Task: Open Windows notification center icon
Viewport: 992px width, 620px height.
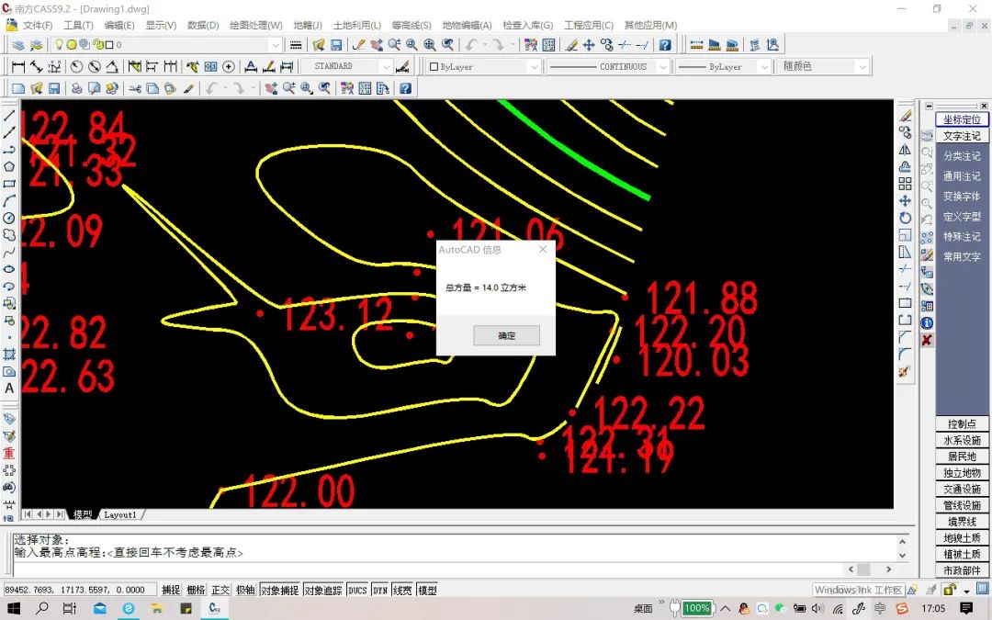Action: 965,608
